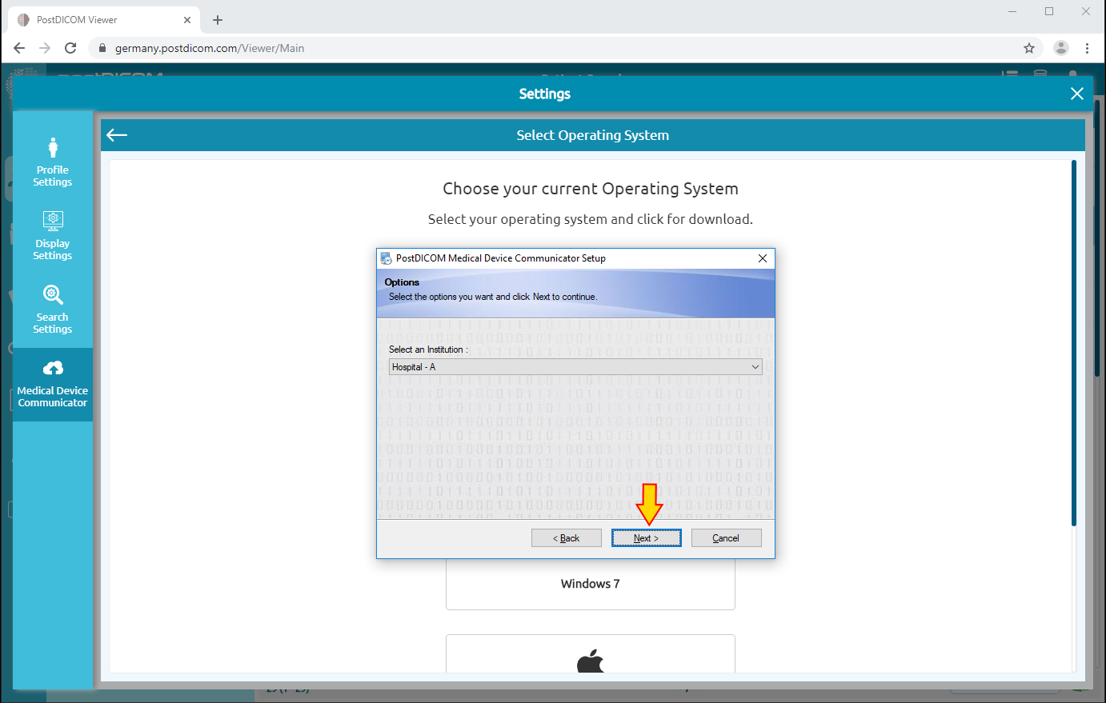Choose the Windows 7 download card
This screenshot has width=1106, height=703.
[591, 584]
